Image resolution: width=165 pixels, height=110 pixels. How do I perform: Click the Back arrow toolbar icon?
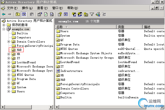coord(4,14)
